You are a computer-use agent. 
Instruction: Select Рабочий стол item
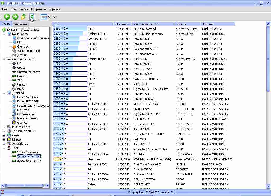pos(26,114)
